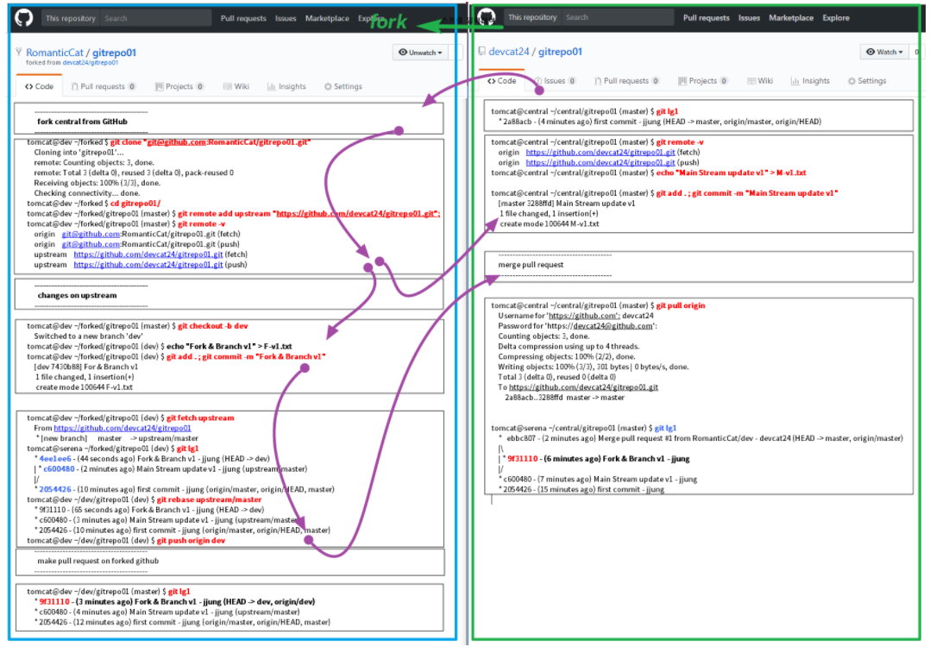Click board icon of right window Projects tab

pyautogui.click(x=682, y=81)
